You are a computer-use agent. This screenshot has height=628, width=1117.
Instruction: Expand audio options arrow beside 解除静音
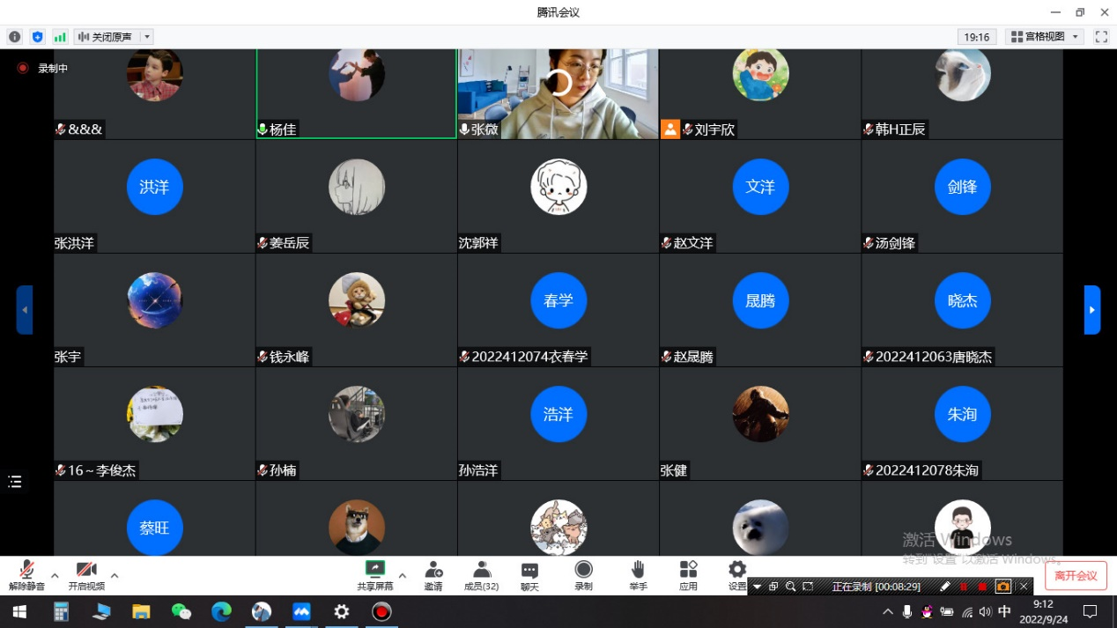[55, 576]
